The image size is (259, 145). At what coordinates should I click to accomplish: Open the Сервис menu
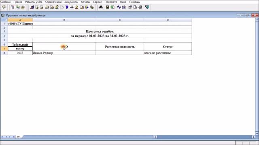97,2
